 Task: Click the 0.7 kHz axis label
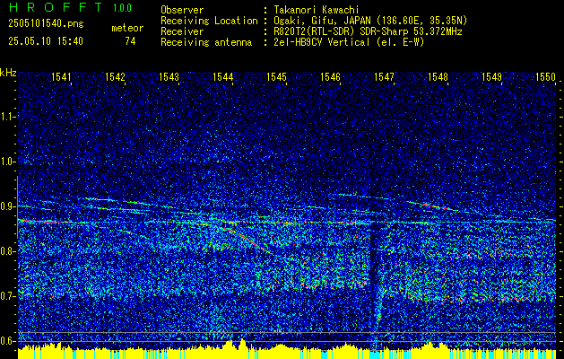pos(7,296)
